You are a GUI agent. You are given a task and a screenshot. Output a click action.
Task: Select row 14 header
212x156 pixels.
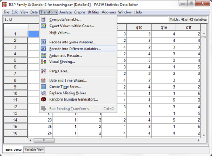point(15,120)
